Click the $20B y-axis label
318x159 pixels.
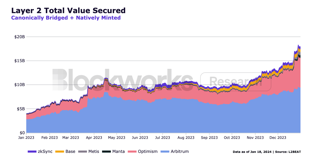[x=20, y=37]
